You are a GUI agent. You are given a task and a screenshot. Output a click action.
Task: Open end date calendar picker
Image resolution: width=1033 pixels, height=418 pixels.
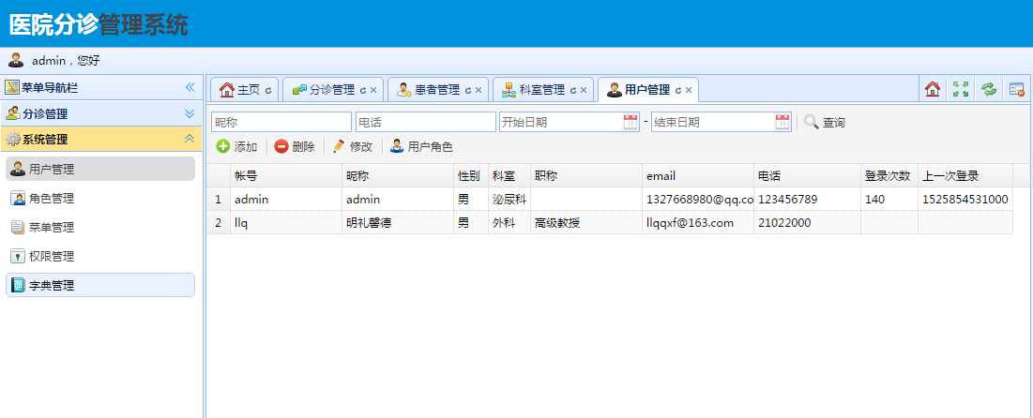pyautogui.click(x=782, y=122)
